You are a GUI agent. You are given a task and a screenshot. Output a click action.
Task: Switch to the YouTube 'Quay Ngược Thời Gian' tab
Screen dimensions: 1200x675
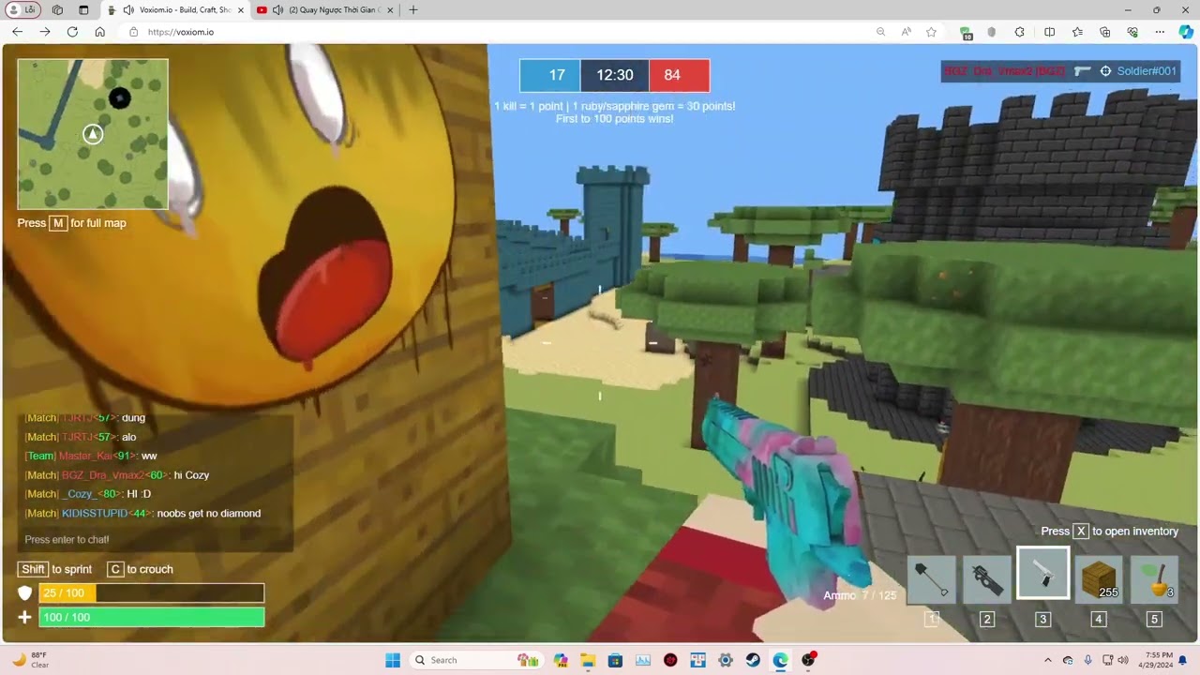[325, 9]
